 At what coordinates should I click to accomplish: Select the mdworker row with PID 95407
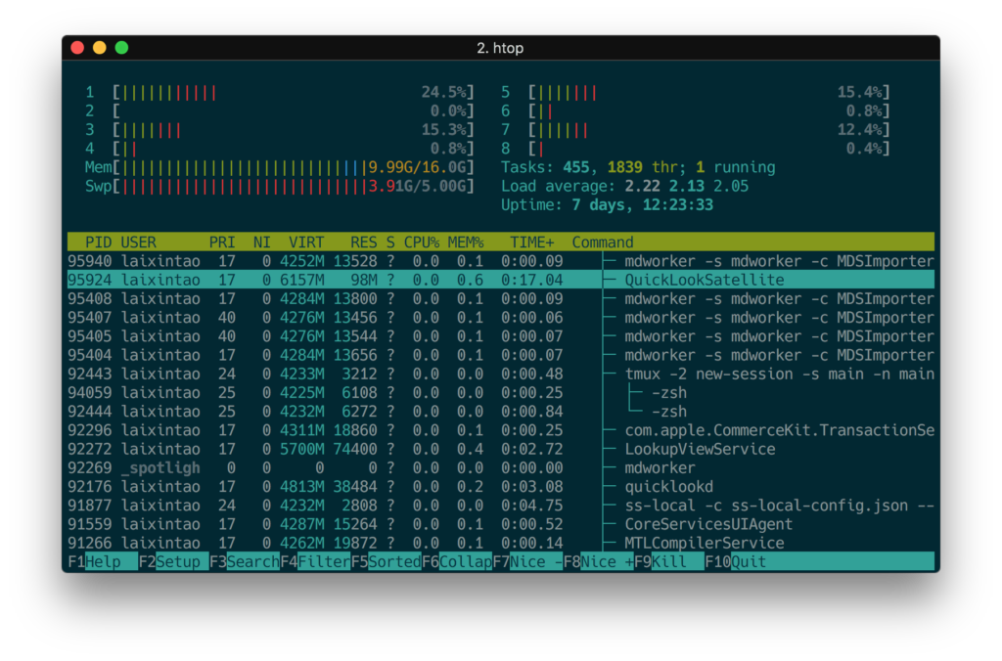tap(501, 318)
